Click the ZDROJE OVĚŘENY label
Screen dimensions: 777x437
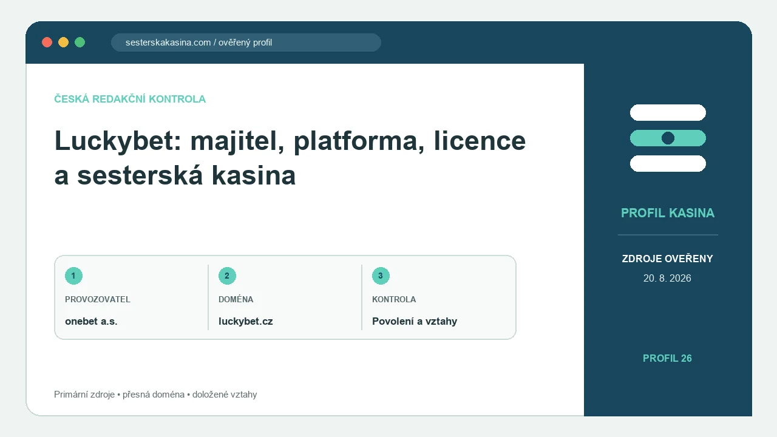pos(668,259)
